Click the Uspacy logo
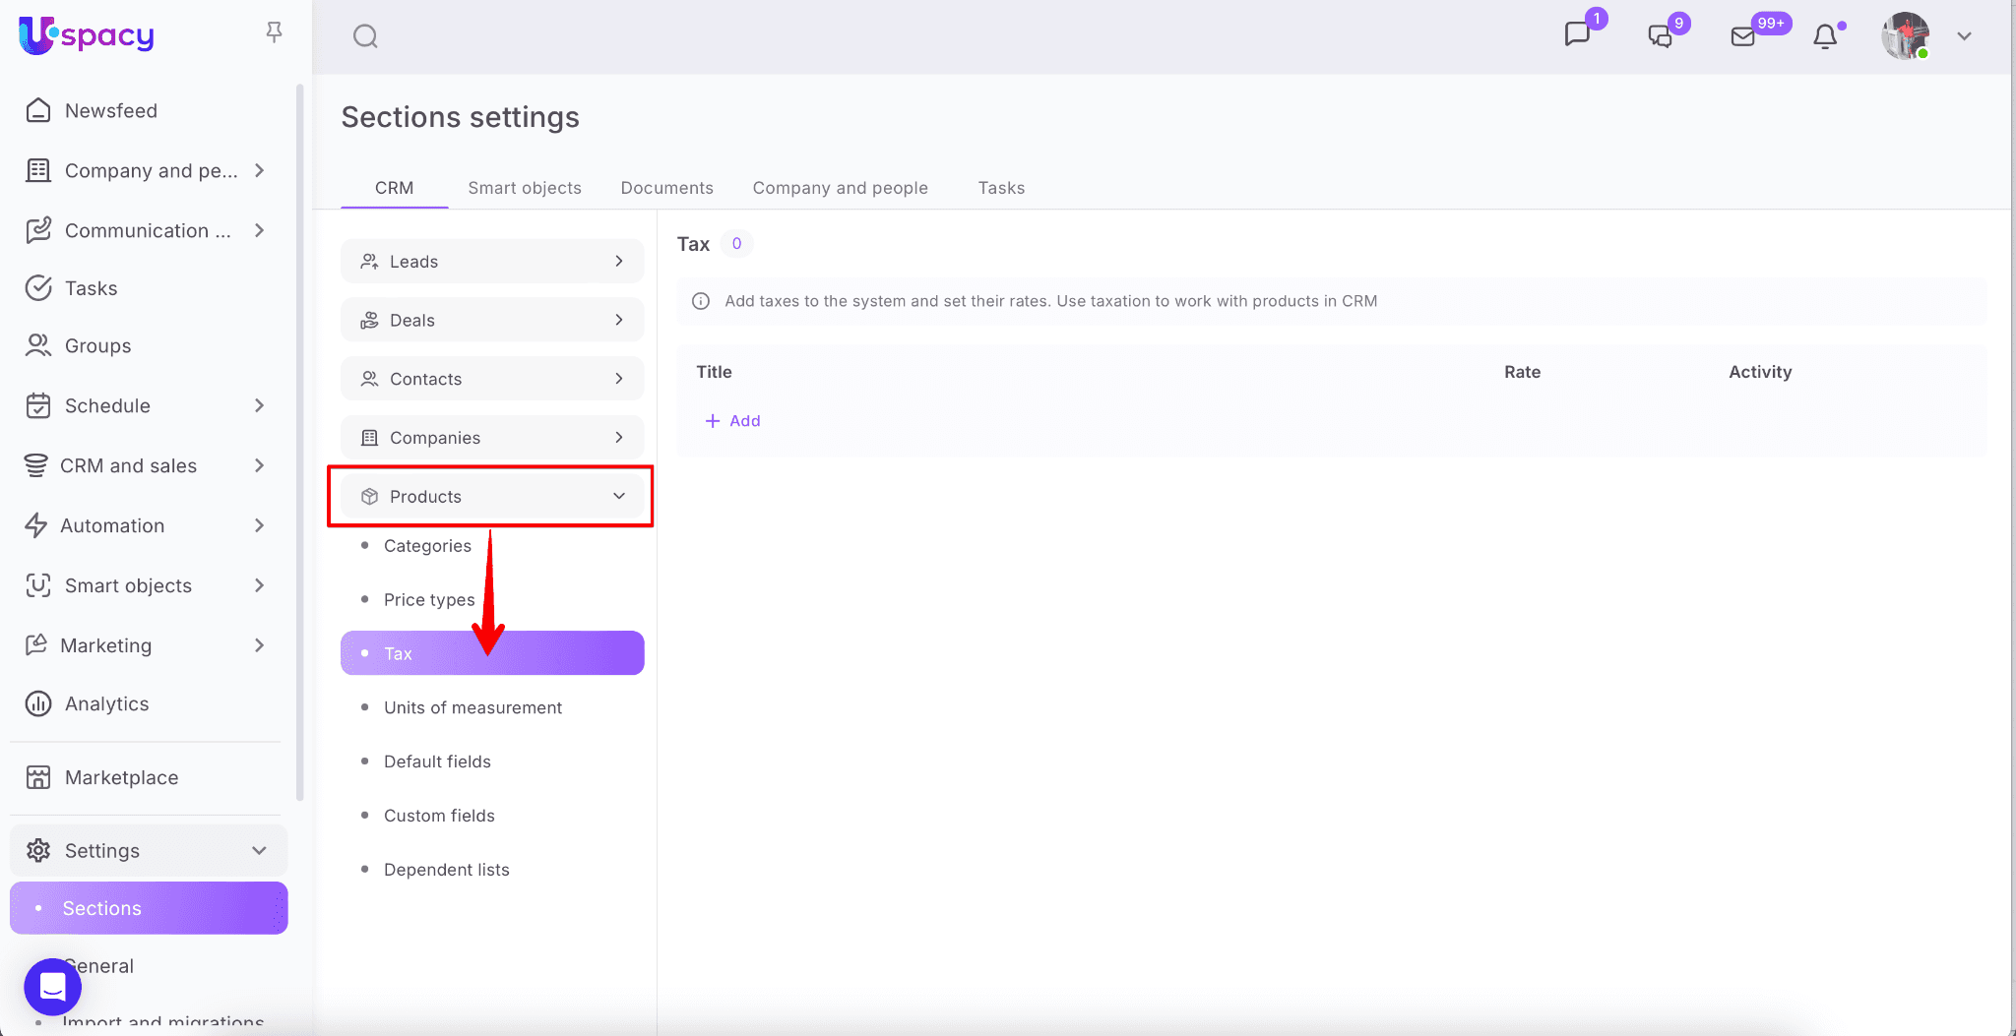This screenshot has width=2016, height=1036. (87, 35)
